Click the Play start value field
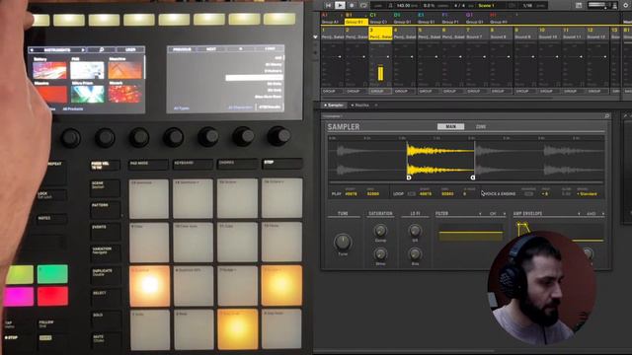The height and width of the screenshot is (355, 632). coord(352,194)
